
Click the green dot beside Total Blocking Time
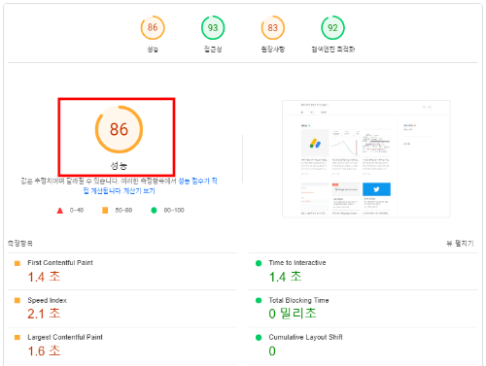click(259, 301)
